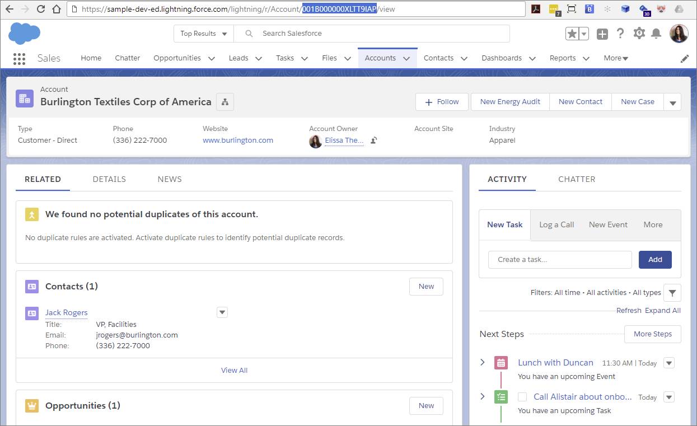Image resolution: width=697 pixels, height=426 pixels.
Task: Open the profile avatar photo
Action: (x=679, y=34)
